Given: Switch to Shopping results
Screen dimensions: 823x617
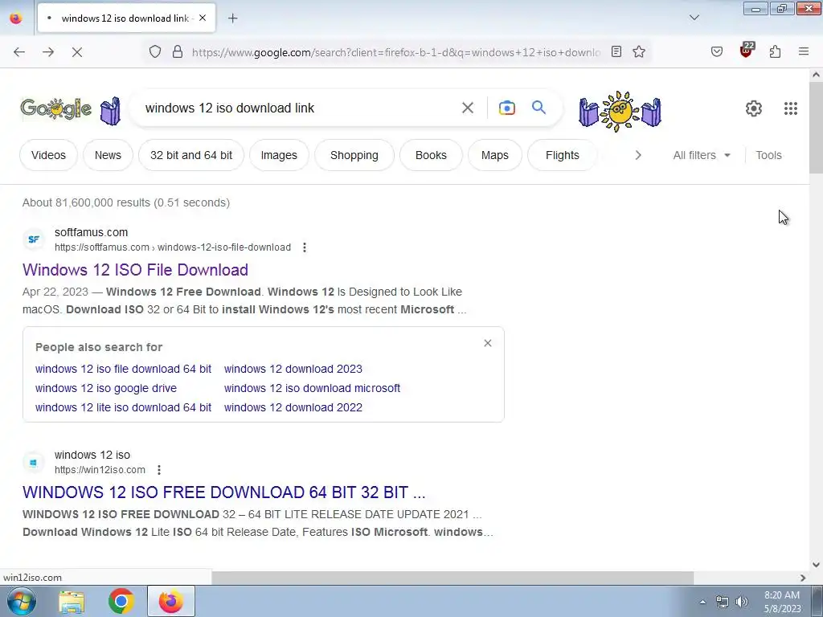Looking at the screenshot, I should pyautogui.click(x=354, y=155).
